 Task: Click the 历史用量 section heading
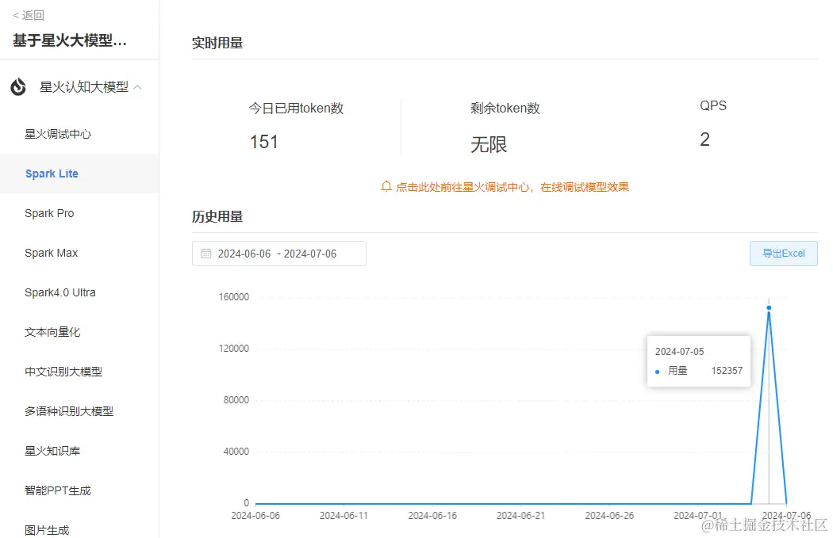pos(217,216)
